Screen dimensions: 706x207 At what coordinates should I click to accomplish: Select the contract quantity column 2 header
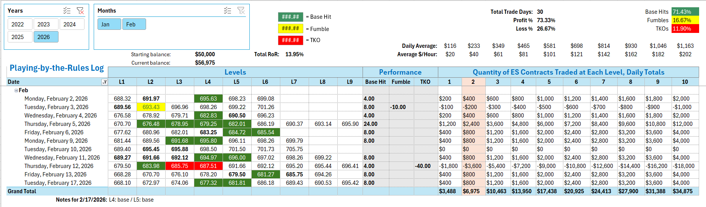point(473,82)
